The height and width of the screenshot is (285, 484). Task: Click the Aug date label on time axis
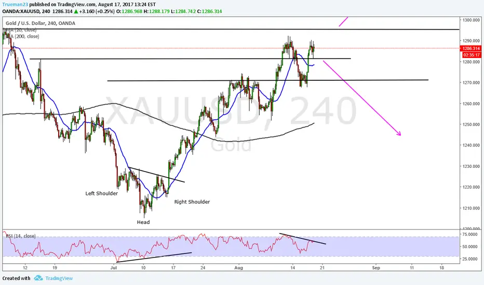pos(238,268)
